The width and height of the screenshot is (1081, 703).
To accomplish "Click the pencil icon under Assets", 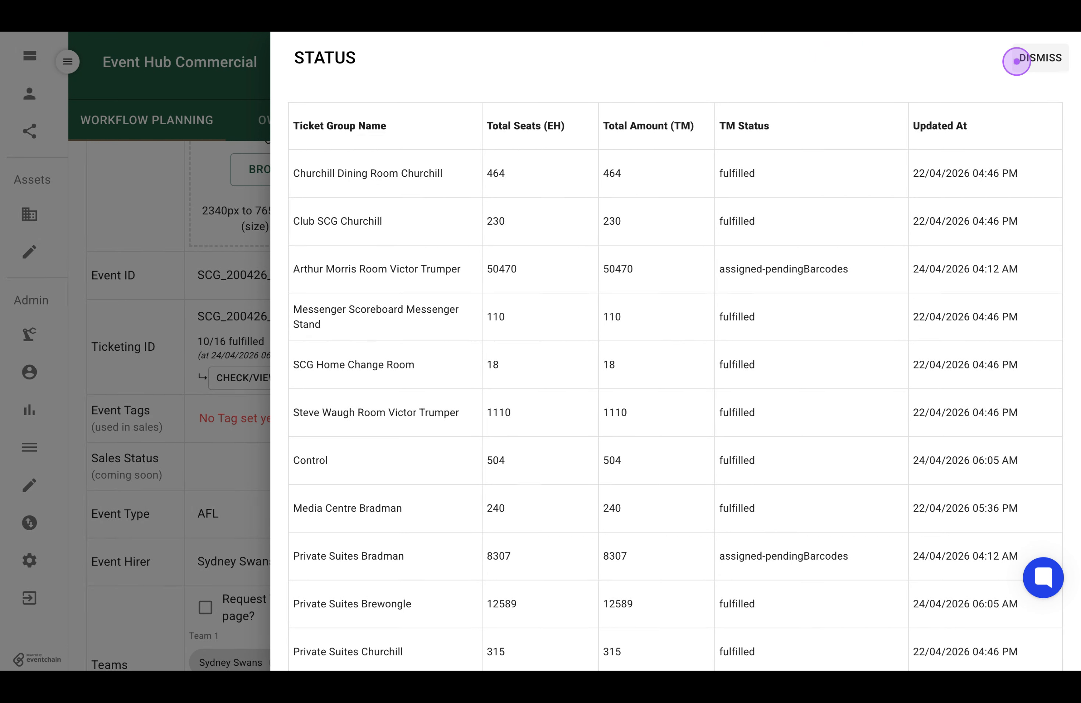I will pos(29,252).
